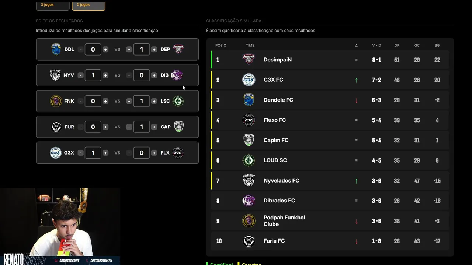Decrease G3X score with minus button
The image size is (472, 265).
(80, 153)
